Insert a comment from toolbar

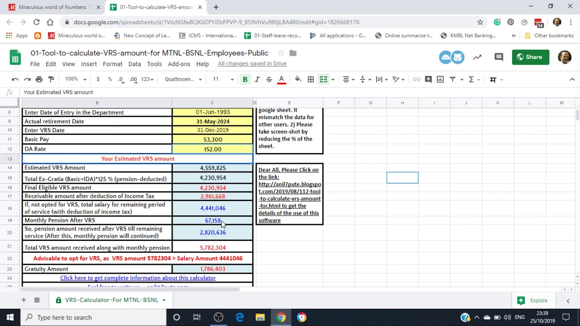tap(428, 79)
